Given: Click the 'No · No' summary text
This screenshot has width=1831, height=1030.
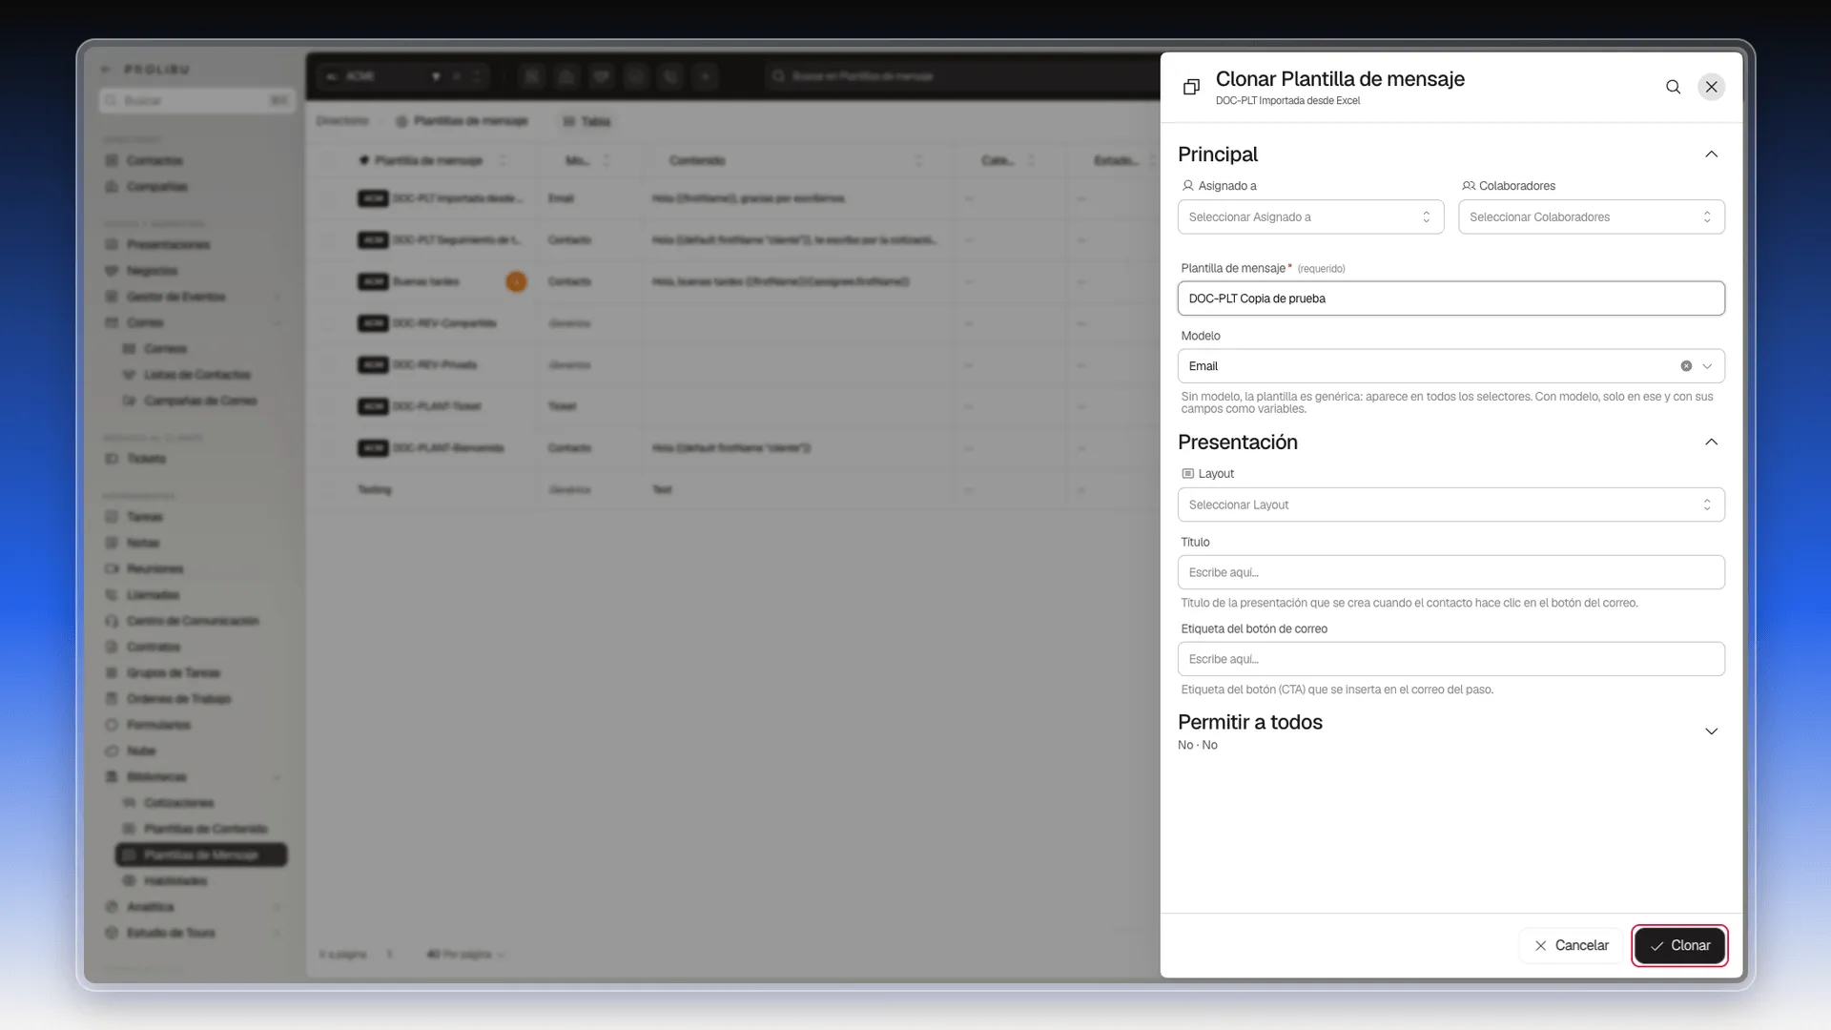Looking at the screenshot, I should [x=1197, y=745].
